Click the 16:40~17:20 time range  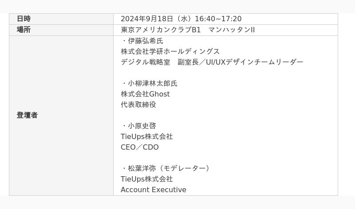(x=218, y=19)
